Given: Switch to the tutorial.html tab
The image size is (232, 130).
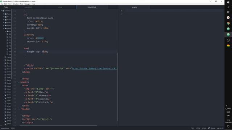Looking at the screenshot, I should pos(92,7).
